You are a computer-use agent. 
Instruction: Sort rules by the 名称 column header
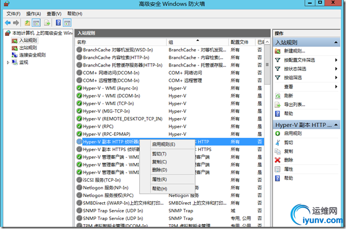point(121,42)
